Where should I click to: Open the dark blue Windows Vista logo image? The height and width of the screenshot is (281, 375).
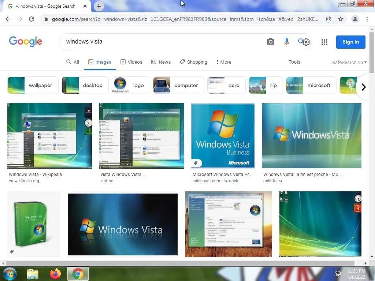pyautogui.click(x=123, y=224)
